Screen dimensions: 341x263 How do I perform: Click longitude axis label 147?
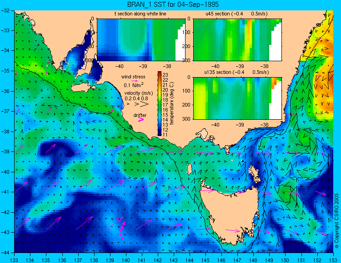pos(237,260)
